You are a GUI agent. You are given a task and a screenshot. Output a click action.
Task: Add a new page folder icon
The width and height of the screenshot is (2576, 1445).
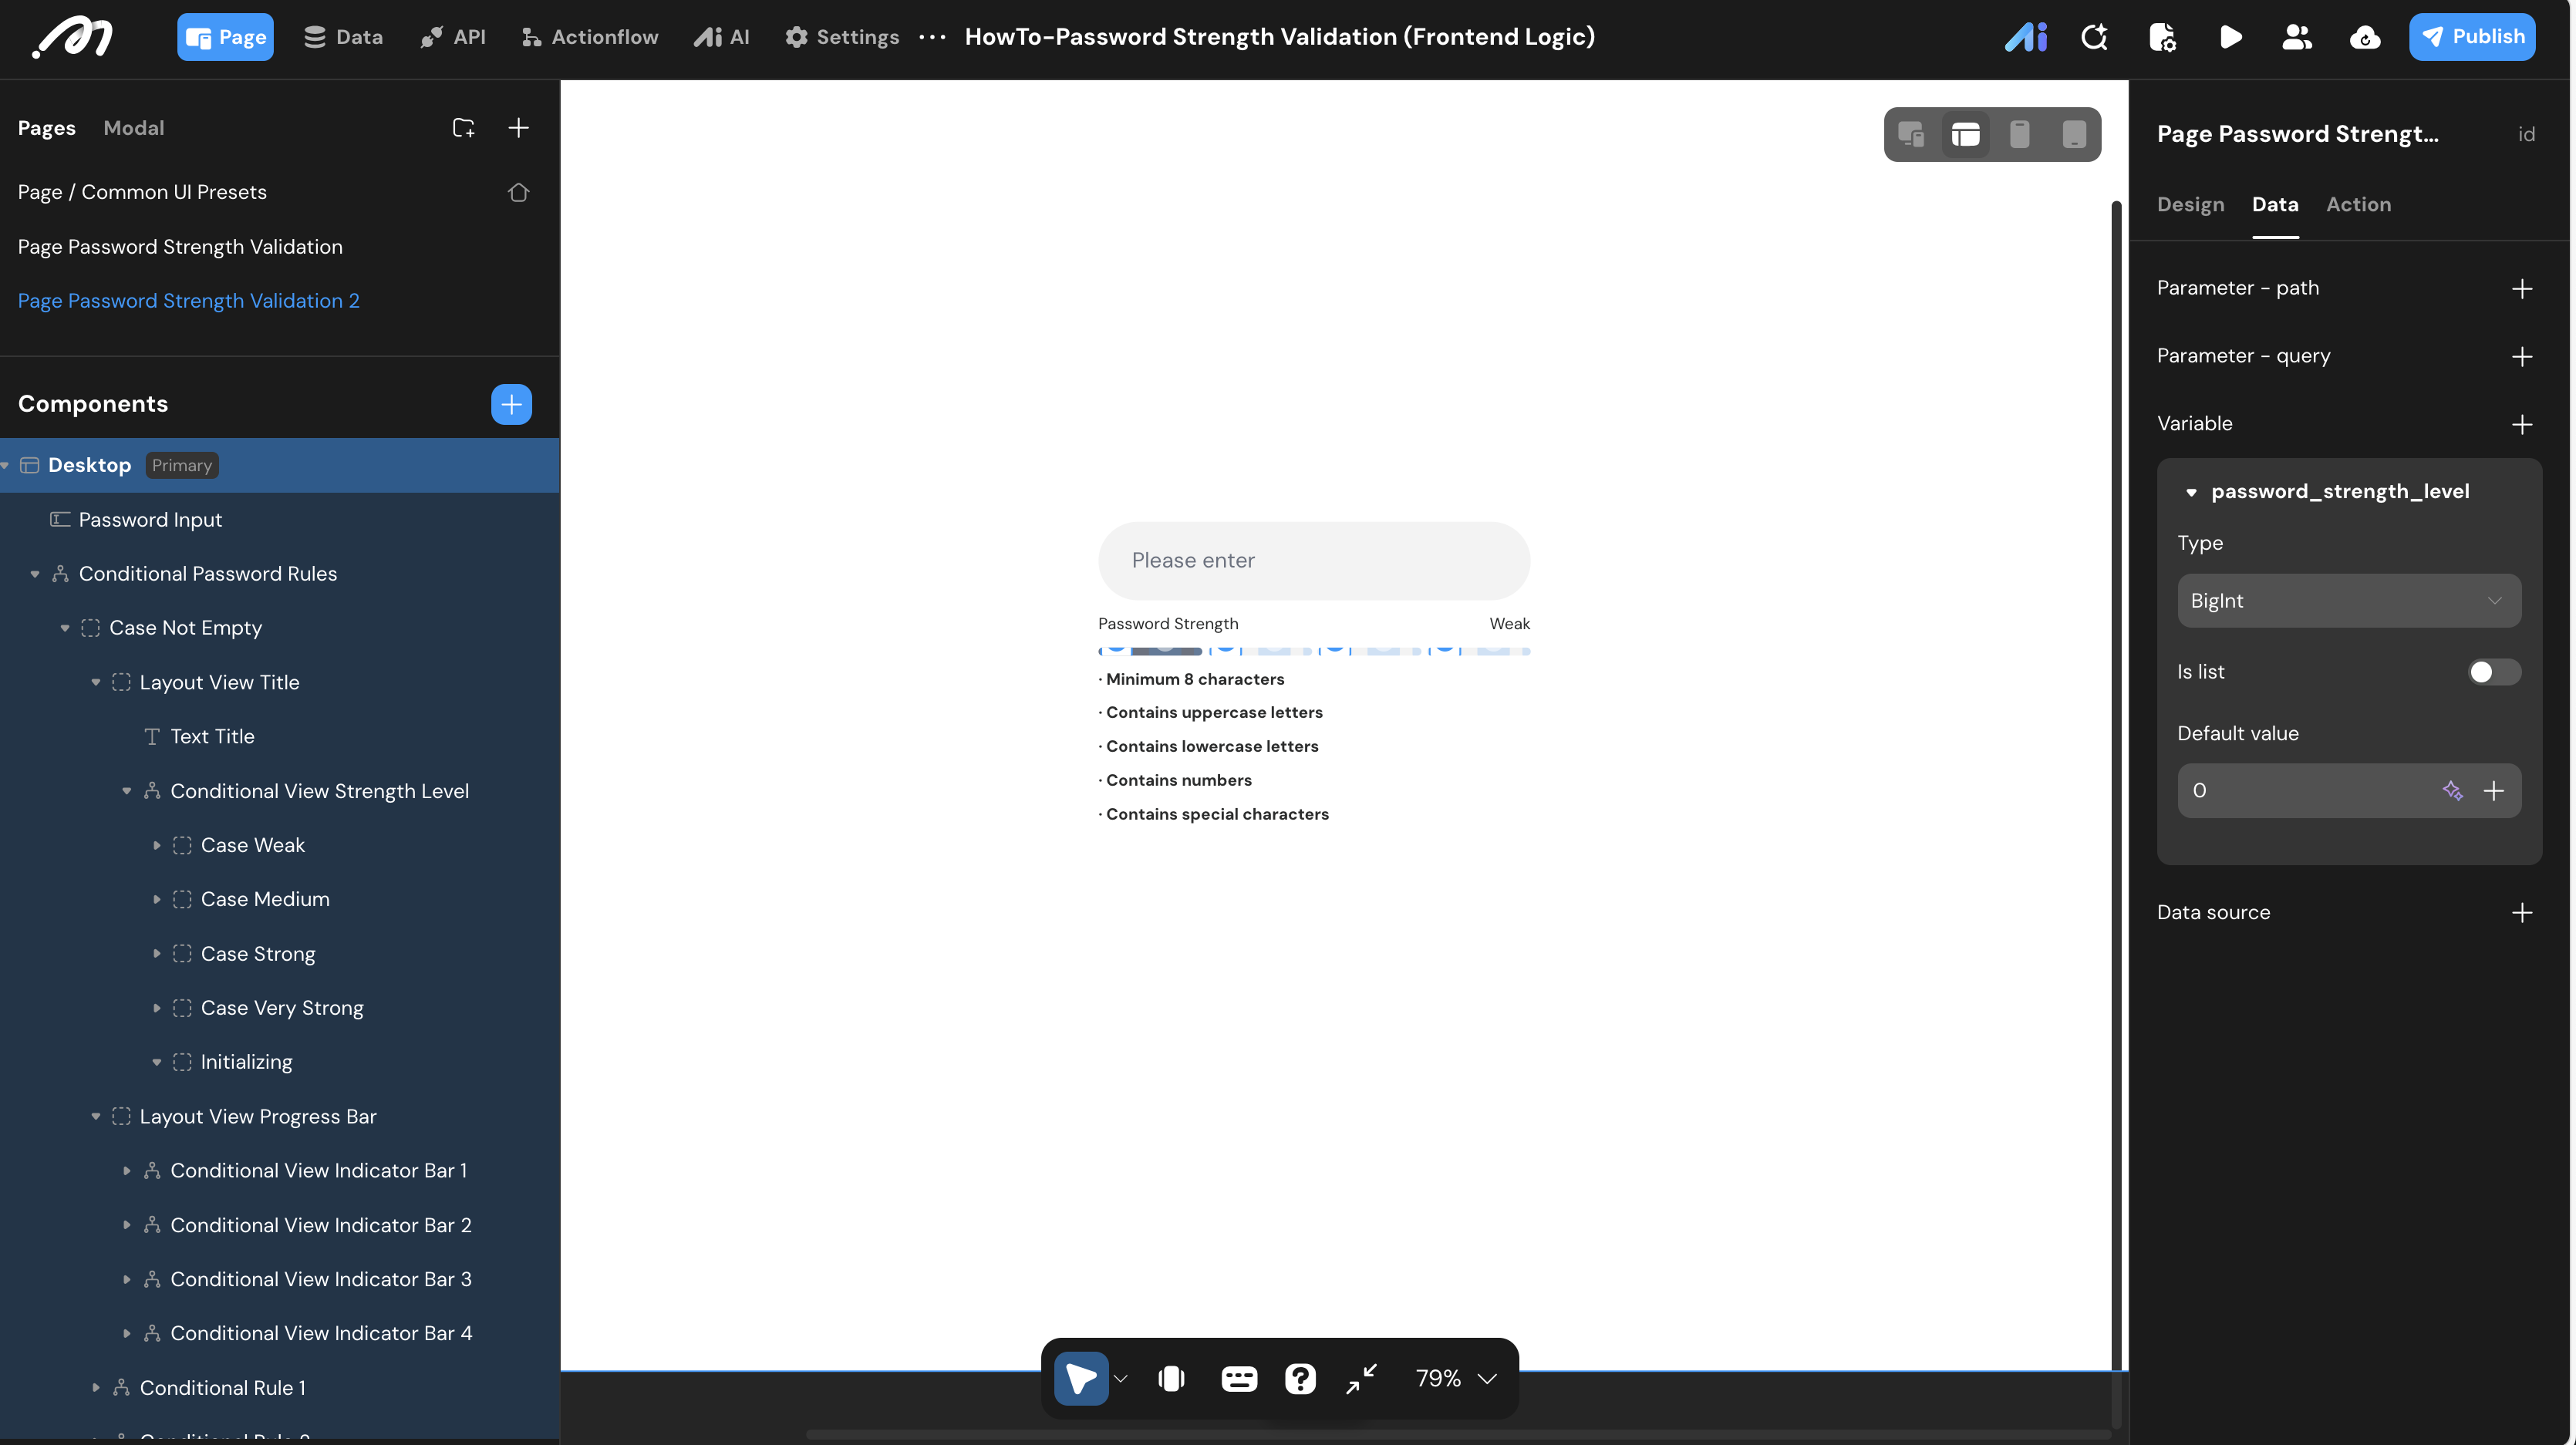463,128
